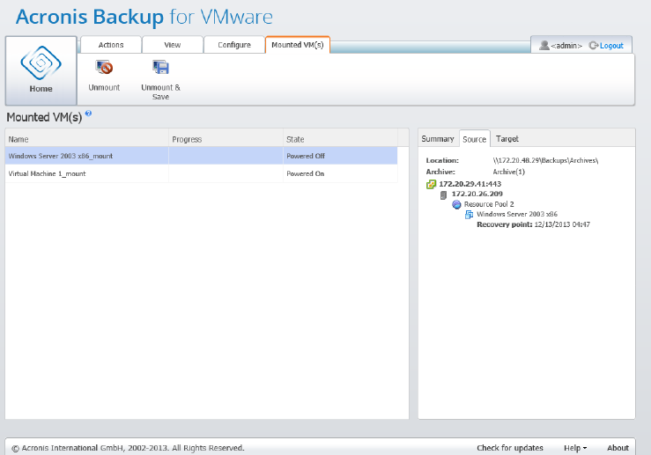This screenshot has height=455, width=651.
Task: Select vCenter 172.20.29.41:443 node icon
Action: pos(431,184)
